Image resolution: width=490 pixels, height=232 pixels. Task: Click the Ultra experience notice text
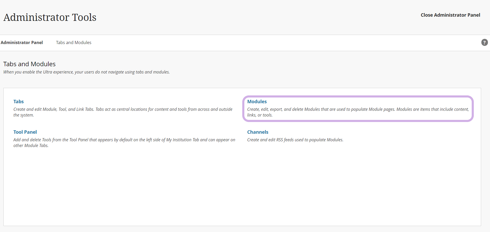click(x=86, y=72)
